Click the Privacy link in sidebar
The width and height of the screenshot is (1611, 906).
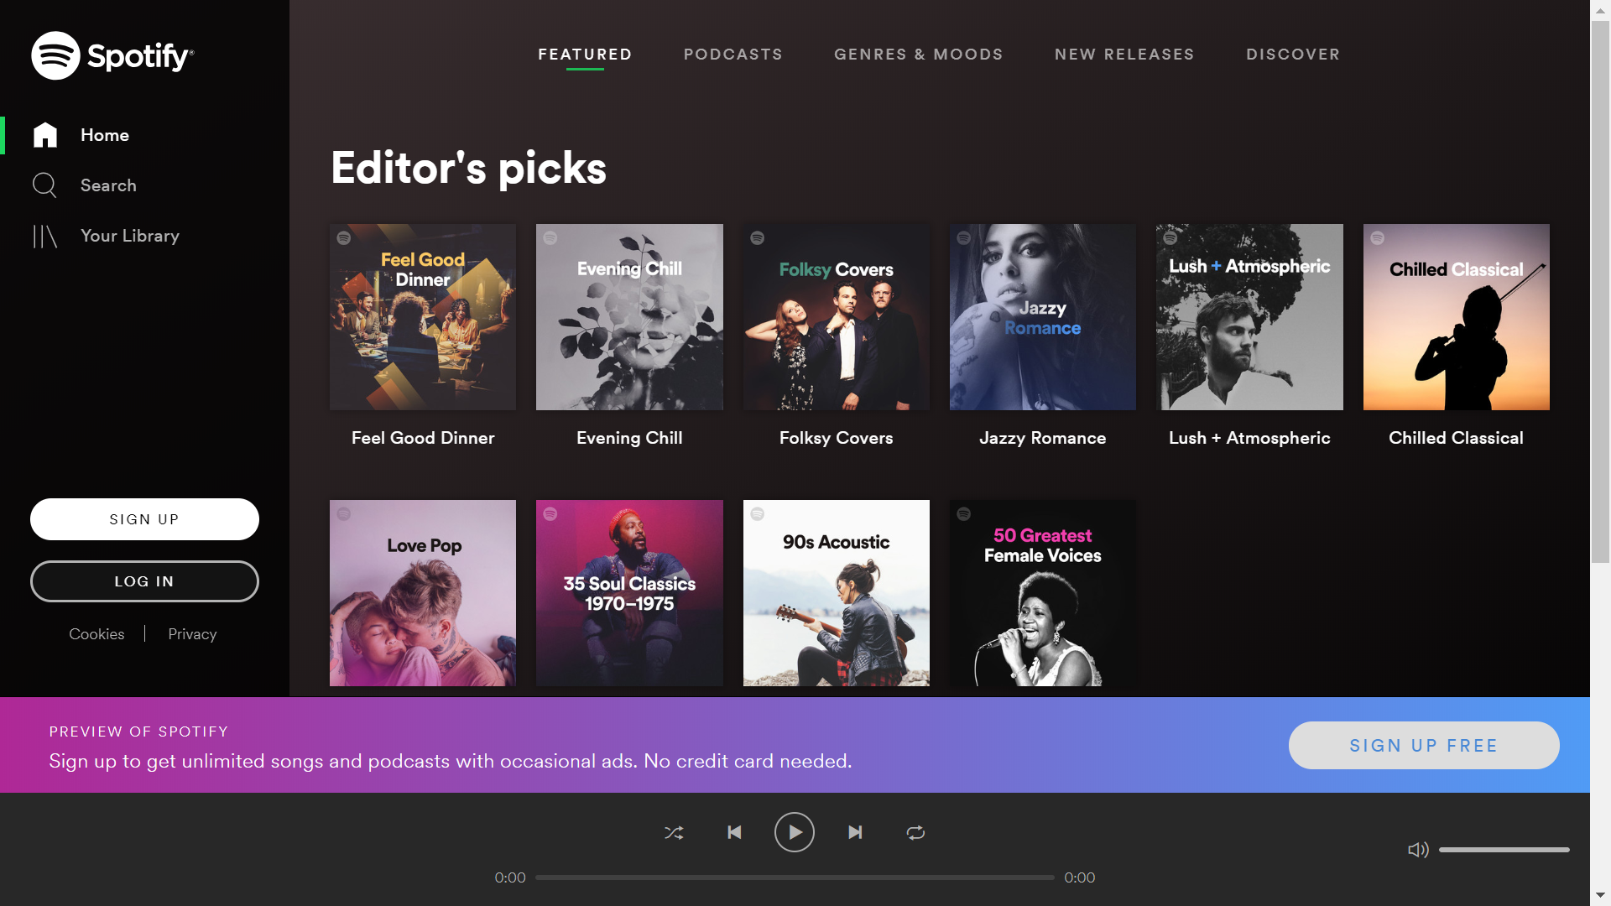191,634
